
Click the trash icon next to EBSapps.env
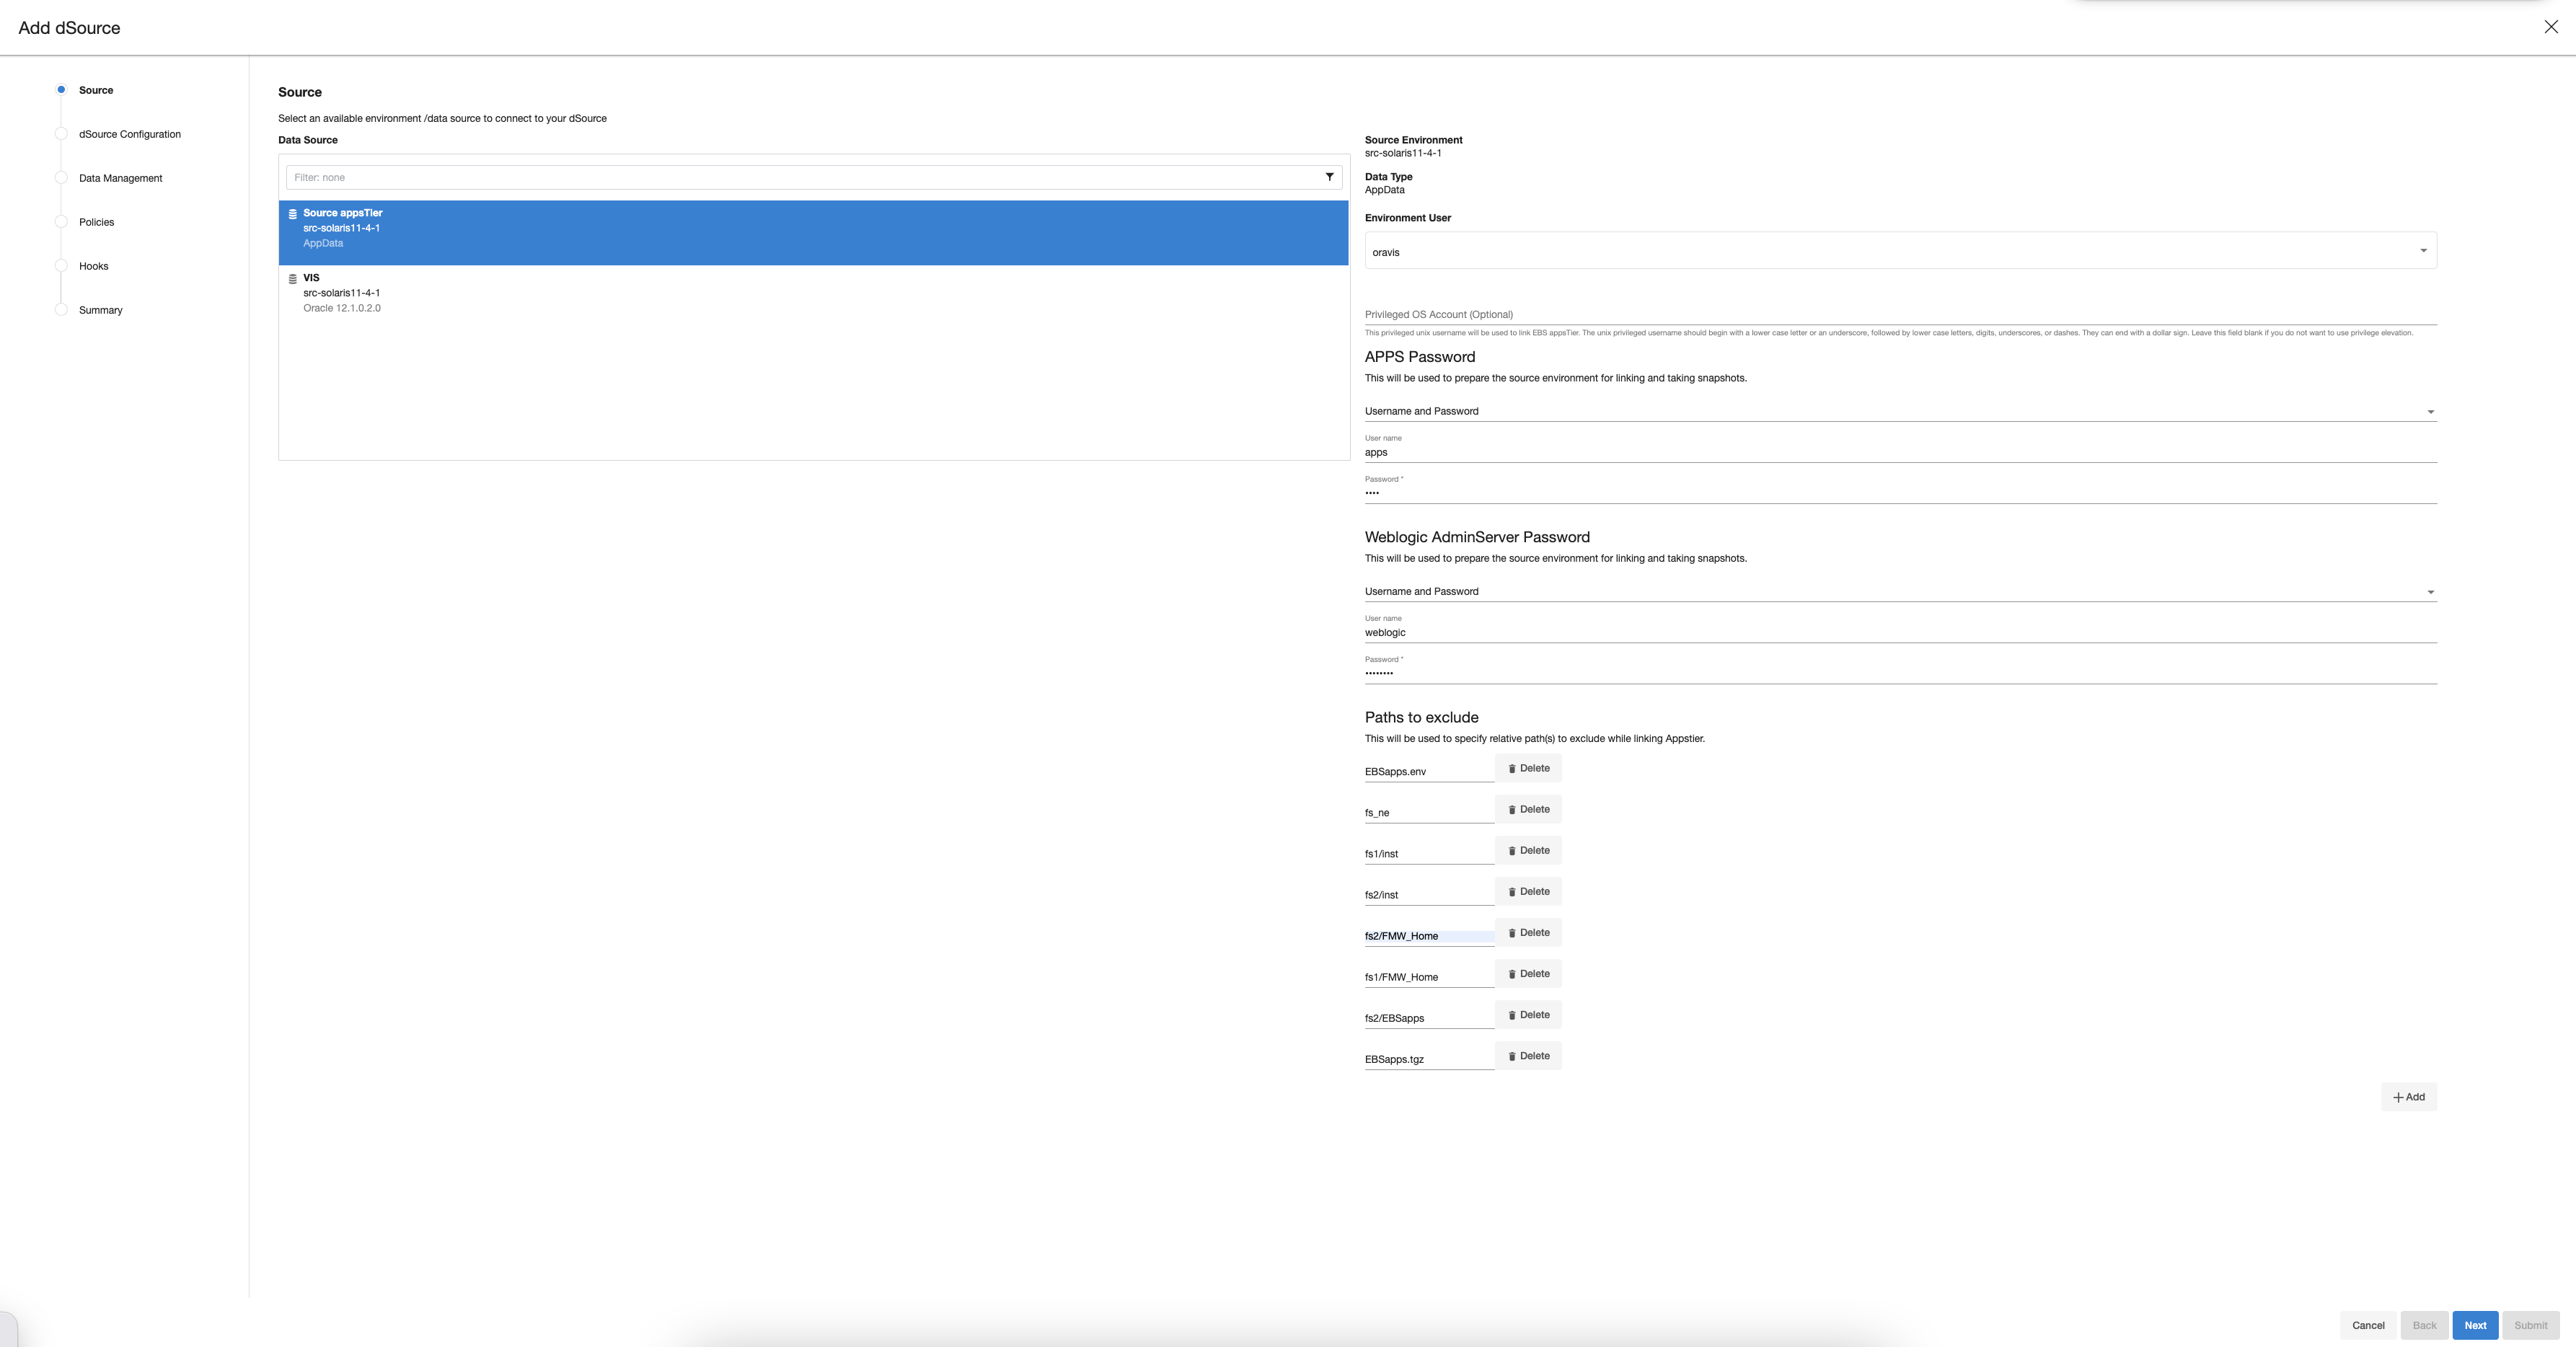1512,768
